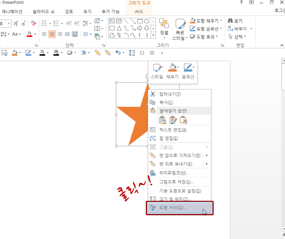The image size is (285, 239).
Task: Select the oval shape in gallery
Action: [147, 21]
